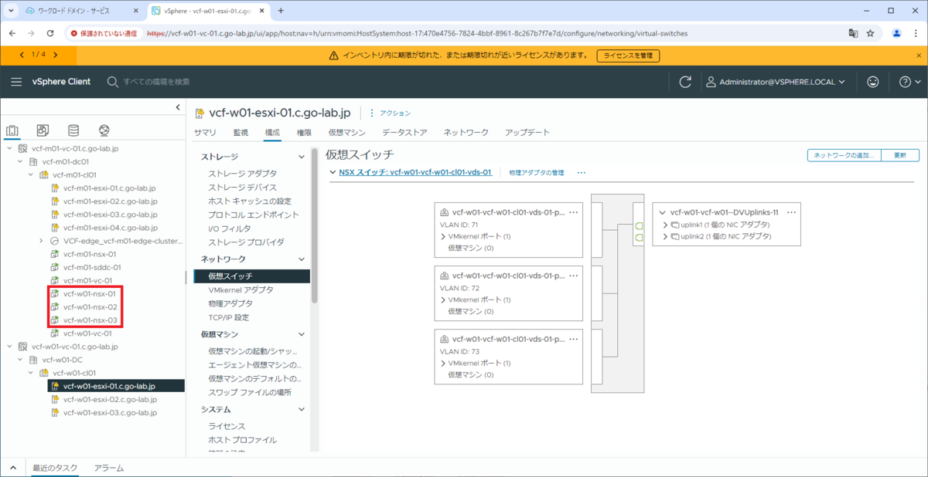Collapse vcf-m01-vc-01.c.go-lab.jp tree node
Viewport: 928px width, 477px height.
click(x=9, y=149)
